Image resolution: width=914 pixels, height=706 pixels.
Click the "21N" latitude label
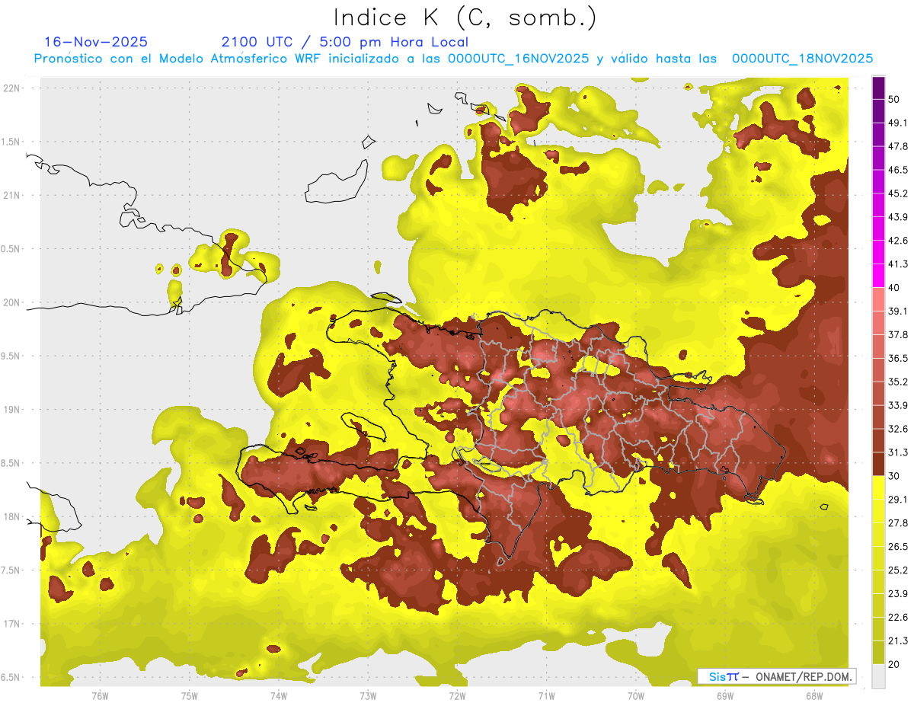coord(11,195)
